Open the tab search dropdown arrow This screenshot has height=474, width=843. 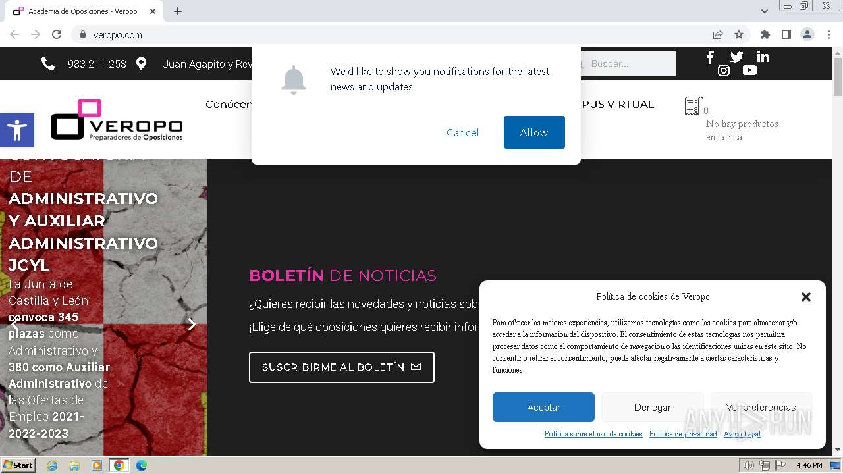(x=764, y=11)
